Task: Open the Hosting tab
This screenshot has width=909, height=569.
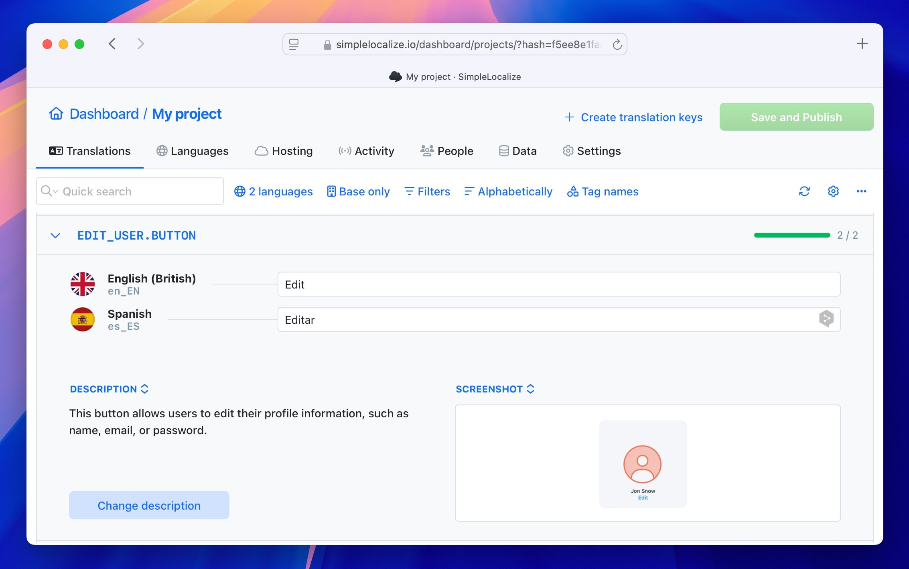Action: pos(284,151)
